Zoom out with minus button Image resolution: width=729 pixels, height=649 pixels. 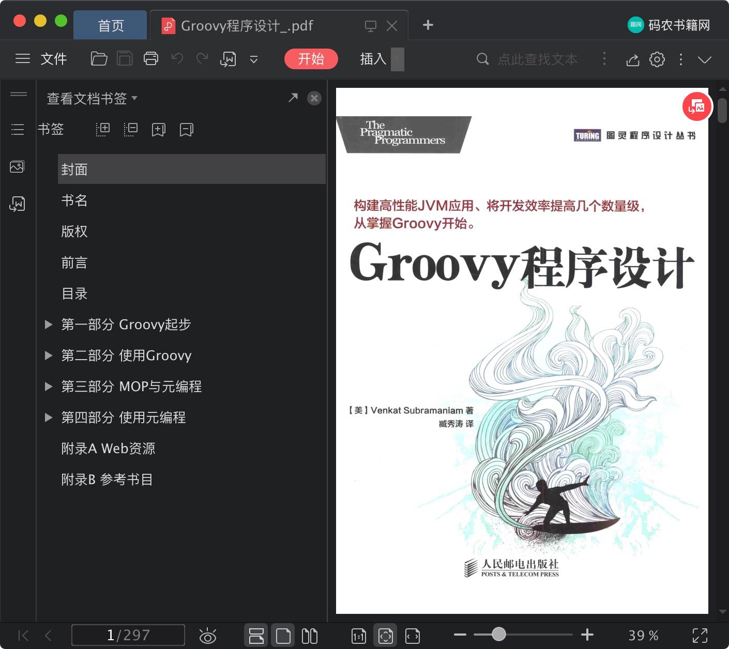(460, 635)
